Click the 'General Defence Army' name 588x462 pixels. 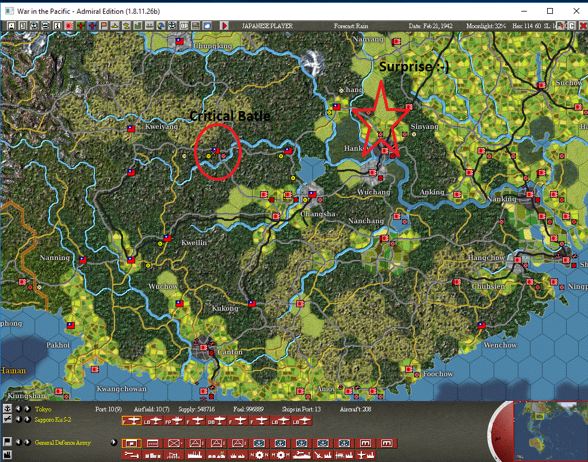(63, 443)
